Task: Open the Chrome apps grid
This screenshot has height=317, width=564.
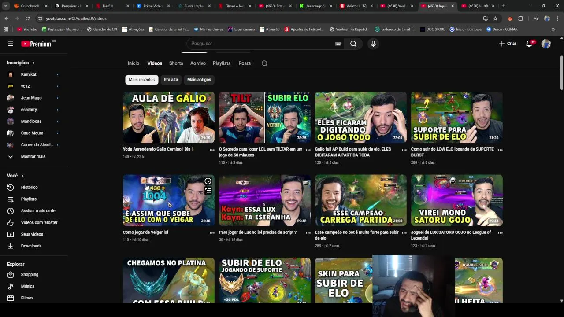Action: [6, 29]
